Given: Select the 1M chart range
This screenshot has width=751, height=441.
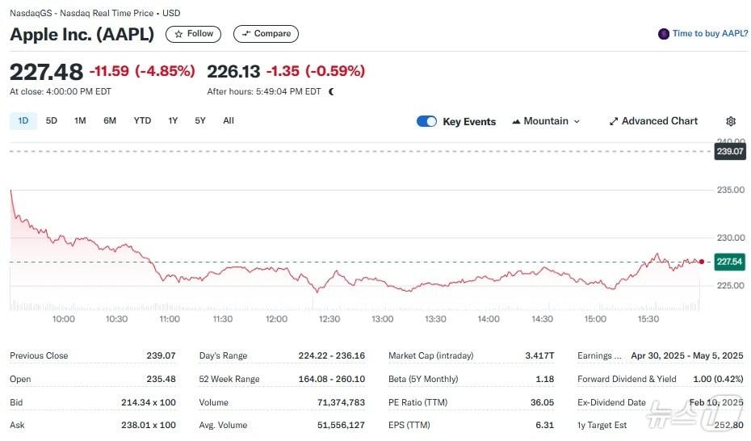Looking at the screenshot, I should pyautogui.click(x=80, y=121).
